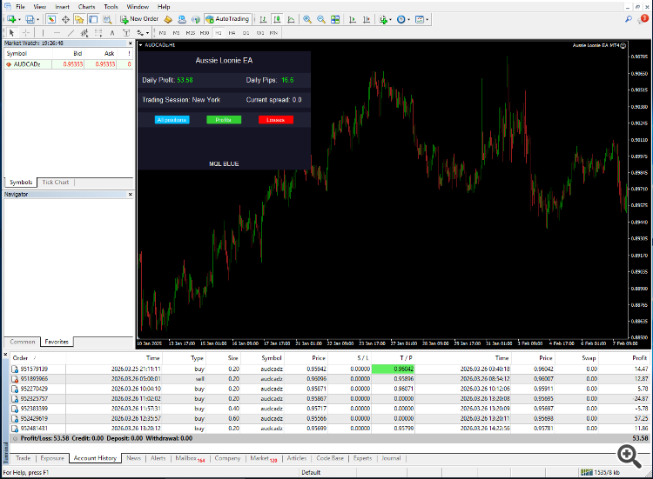This screenshot has height=479, width=653.
Task: Select order 951579139 row
Action: point(330,369)
